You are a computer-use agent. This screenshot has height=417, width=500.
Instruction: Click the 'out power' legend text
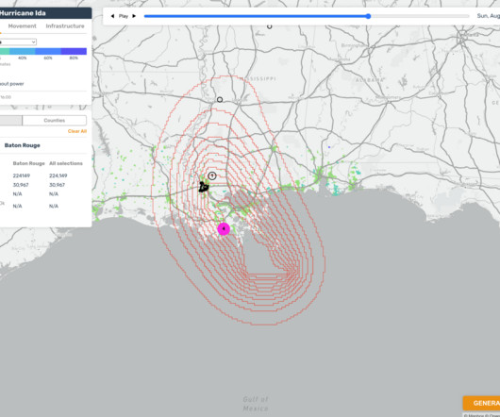tap(12, 84)
